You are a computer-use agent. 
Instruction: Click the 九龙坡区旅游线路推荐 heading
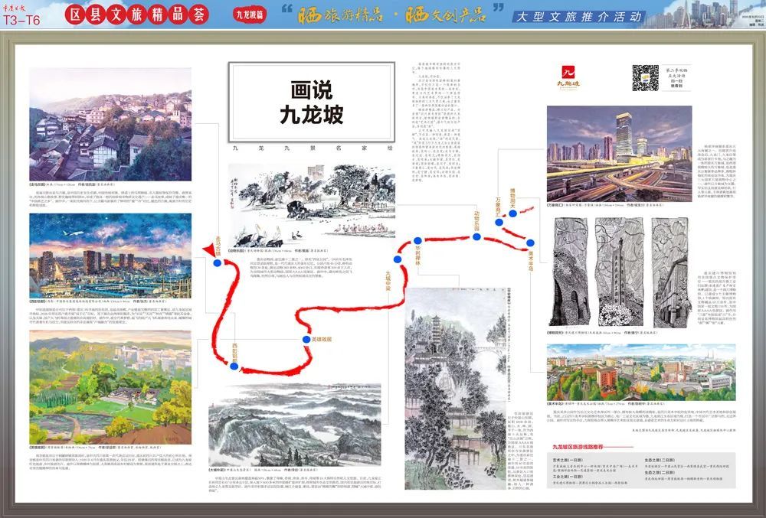pos(578,445)
